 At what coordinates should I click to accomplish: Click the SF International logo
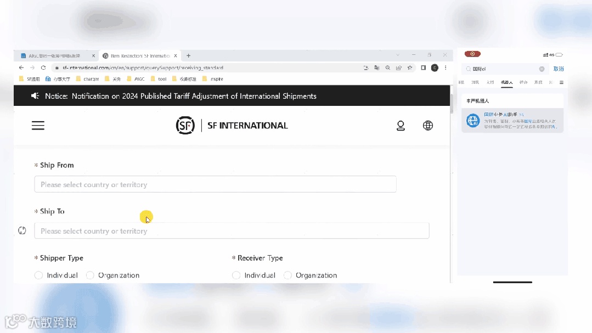pyautogui.click(x=232, y=125)
